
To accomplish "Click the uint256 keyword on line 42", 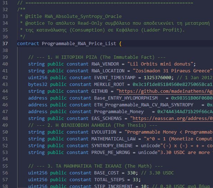I will pos(38,78).
